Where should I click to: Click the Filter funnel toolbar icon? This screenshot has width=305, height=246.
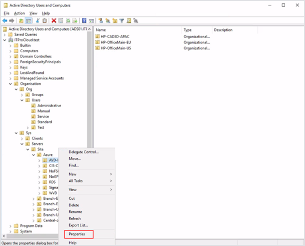click(122, 21)
